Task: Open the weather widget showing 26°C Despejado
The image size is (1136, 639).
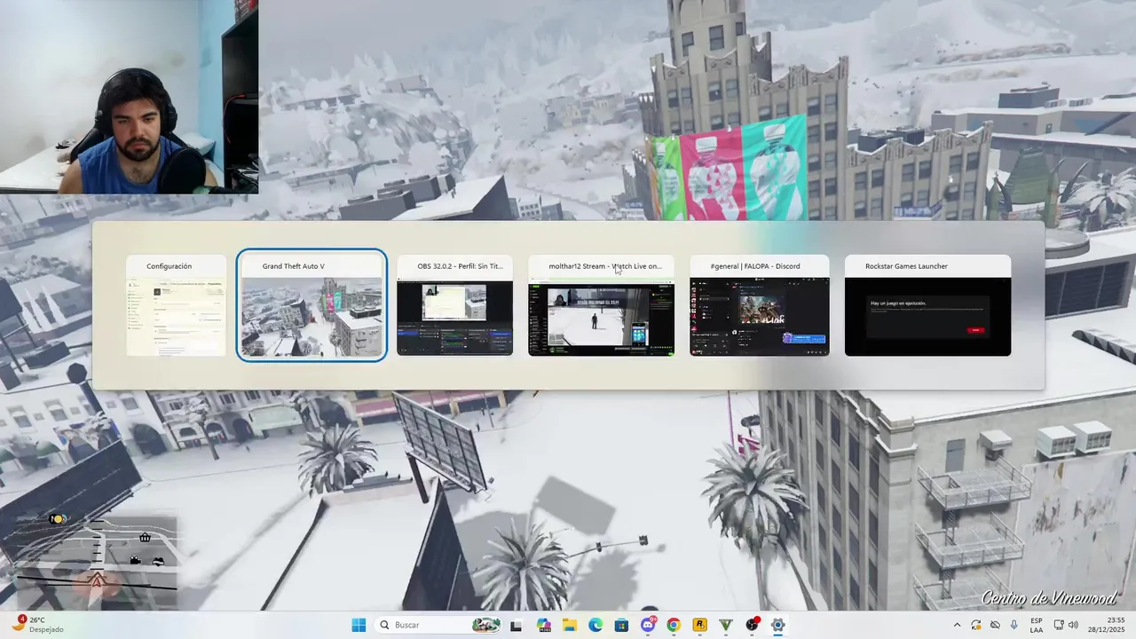Action: tap(39, 625)
